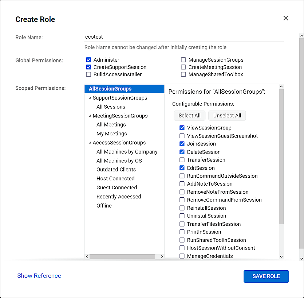Click into the Role Name field
This screenshot has width=304, height=298.
coord(182,36)
